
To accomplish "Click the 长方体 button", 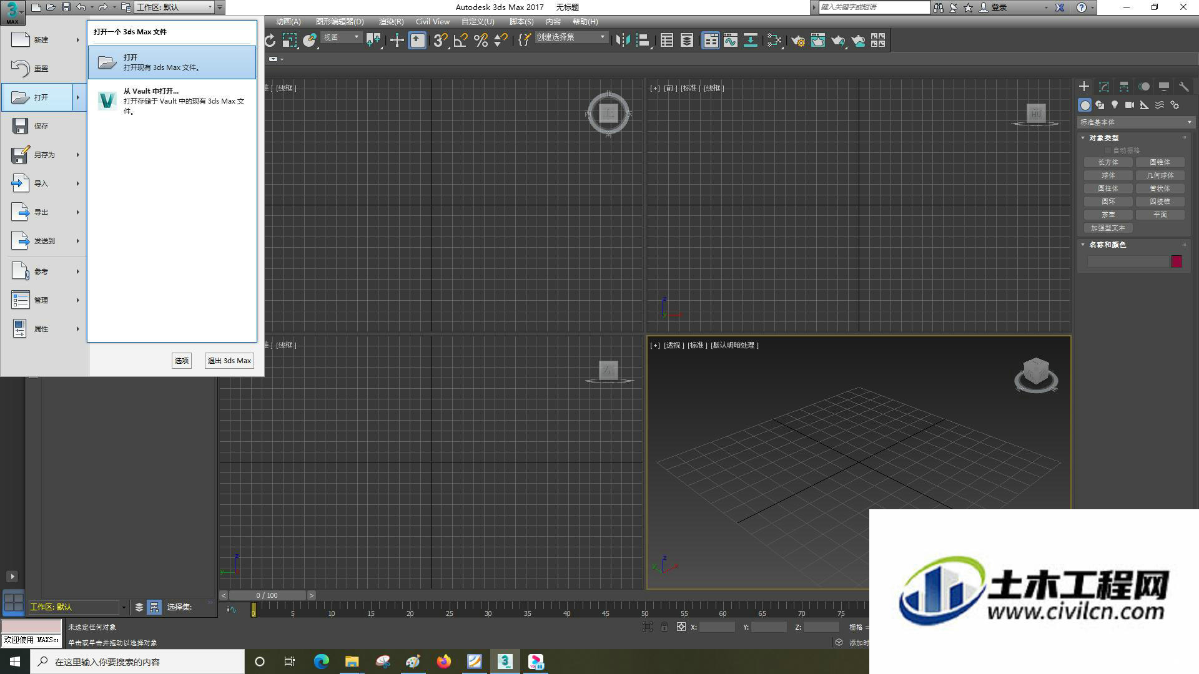I will point(1108,162).
